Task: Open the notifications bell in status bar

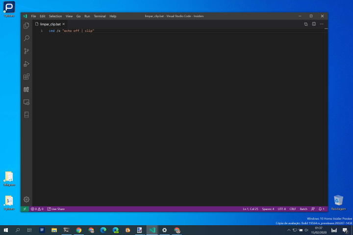Action: tap(321, 209)
